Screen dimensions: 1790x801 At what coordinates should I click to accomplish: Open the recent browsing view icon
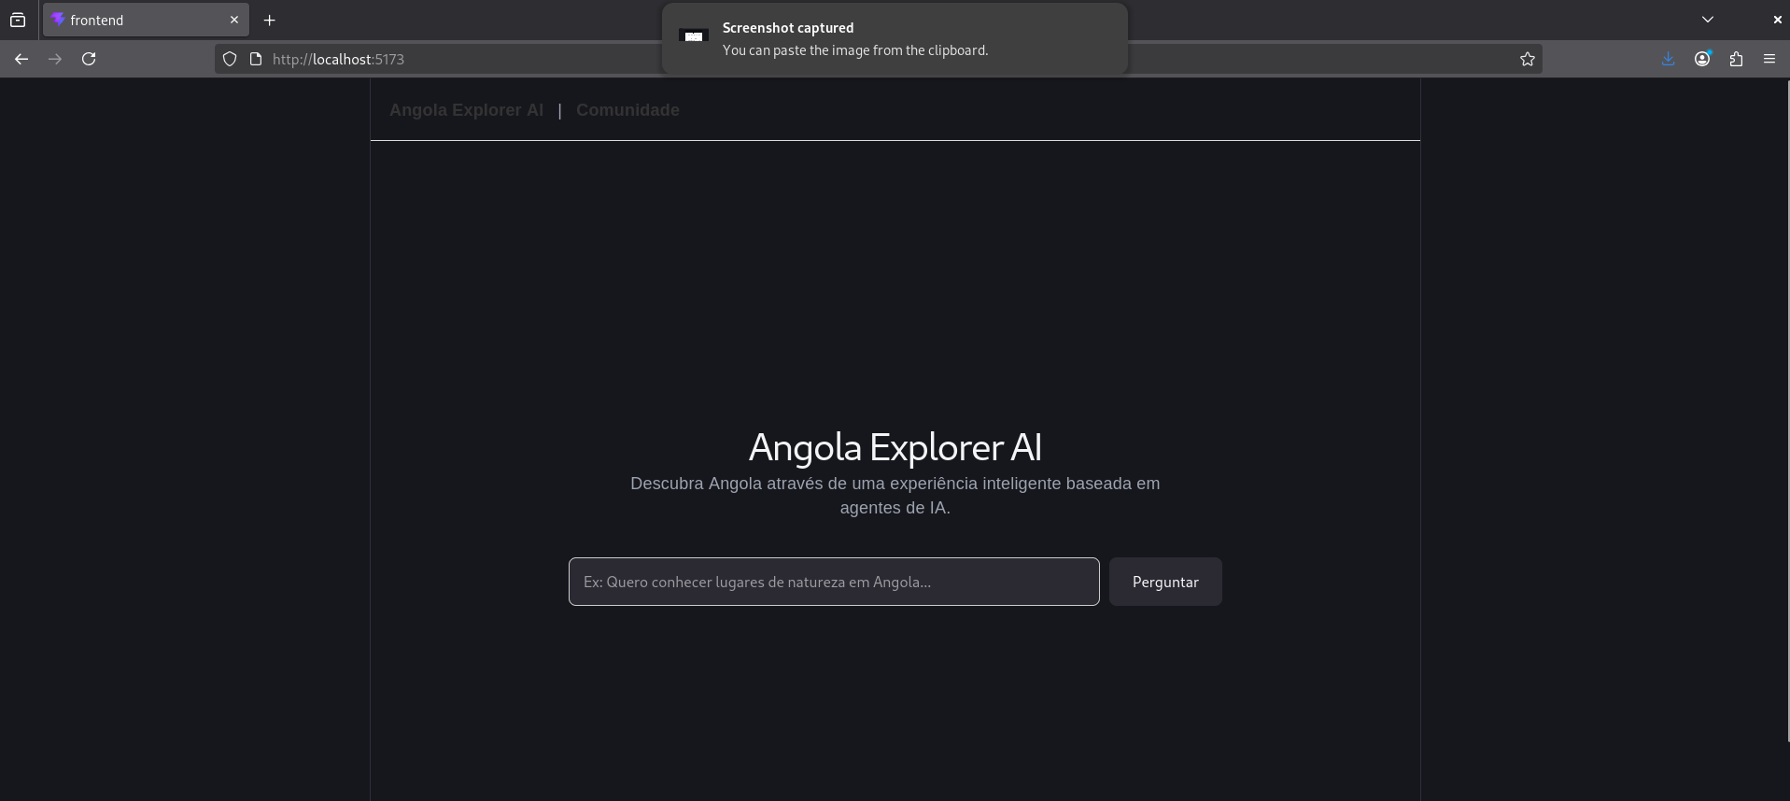click(18, 20)
